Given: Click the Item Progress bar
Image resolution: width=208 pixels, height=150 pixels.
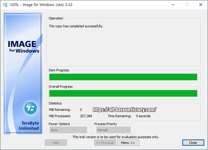Looking at the screenshot, I should pos(123,77).
